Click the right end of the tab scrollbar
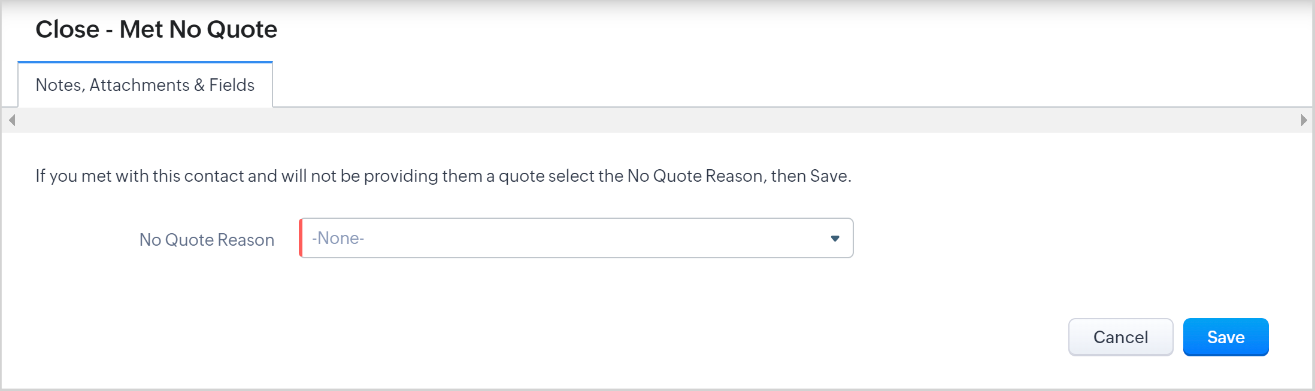This screenshot has width=1315, height=391. coord(1304,120)
